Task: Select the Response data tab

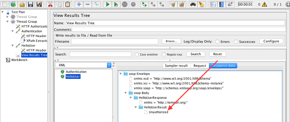Action: click(223, 66)
